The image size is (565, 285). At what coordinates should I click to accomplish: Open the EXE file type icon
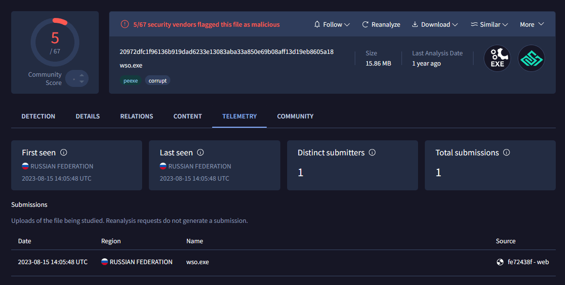pyautogui.click(x=497, y=58)
